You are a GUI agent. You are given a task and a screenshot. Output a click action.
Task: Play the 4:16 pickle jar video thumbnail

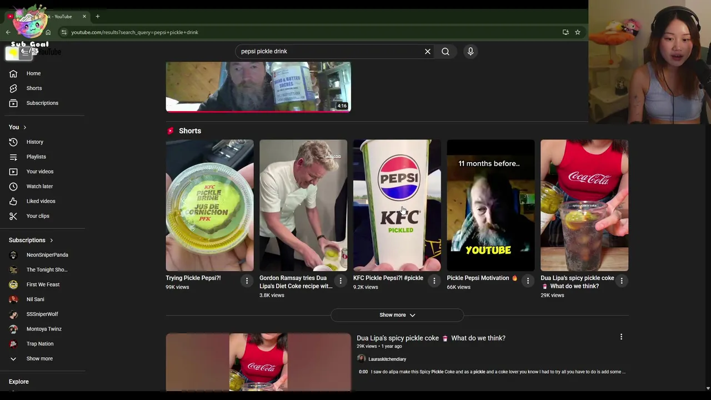tap(258, 87)
